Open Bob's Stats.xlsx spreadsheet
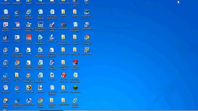This screenshot has width=198, height=111. 41,14
